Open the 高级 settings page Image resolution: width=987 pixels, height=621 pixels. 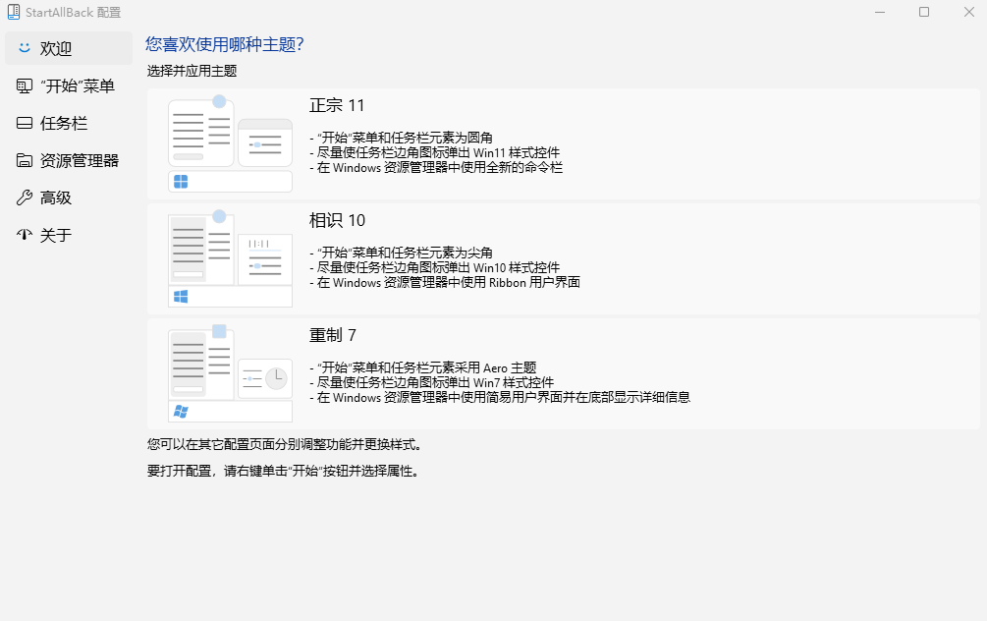(69, 198)
